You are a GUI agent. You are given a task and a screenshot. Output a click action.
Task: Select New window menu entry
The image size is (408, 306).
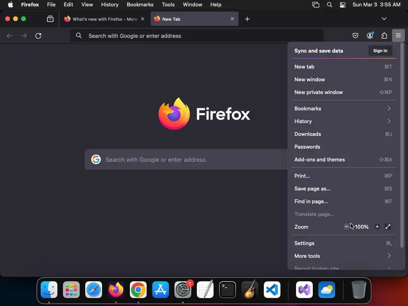tap(343, 79)
